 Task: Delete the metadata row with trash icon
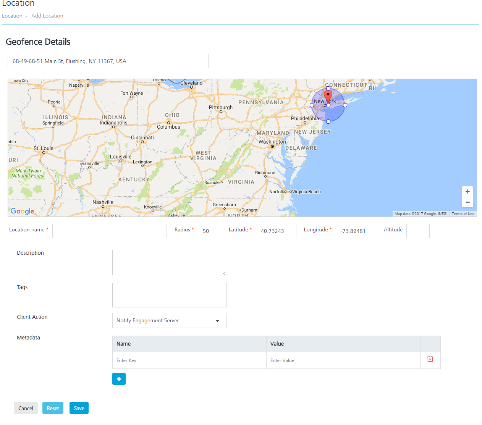tap(430, 359)
